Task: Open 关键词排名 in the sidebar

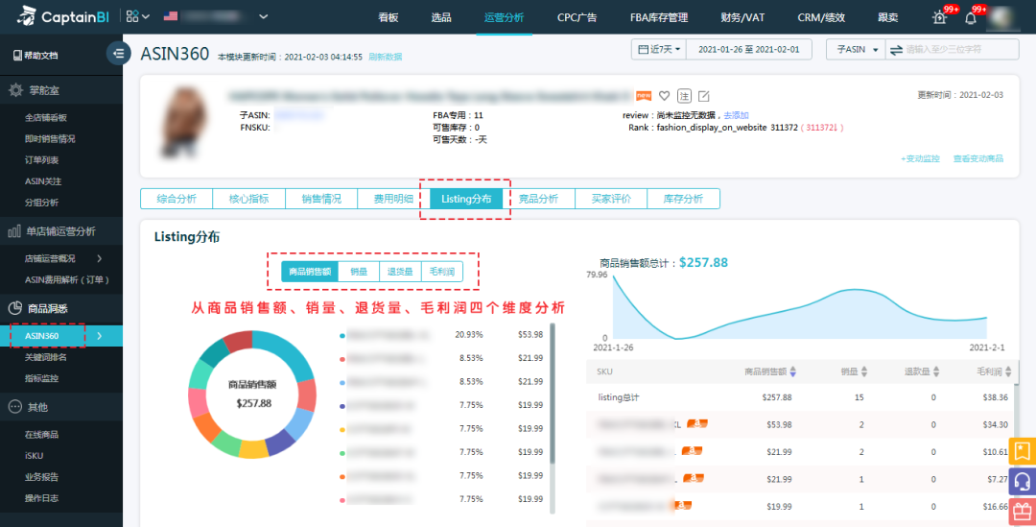Action: click(x=46, y=357)
